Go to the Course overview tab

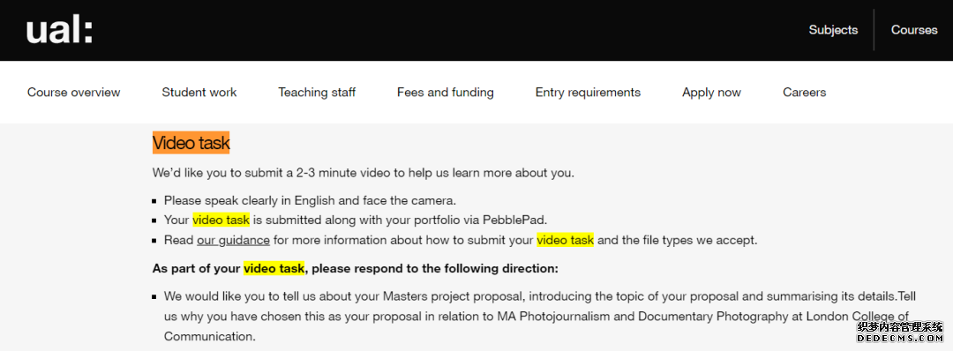point(73,93)
